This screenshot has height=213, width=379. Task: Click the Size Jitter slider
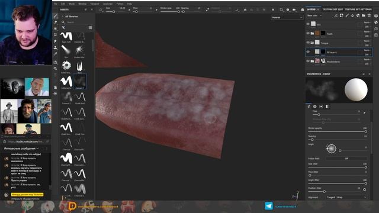[x=338, y=167]
